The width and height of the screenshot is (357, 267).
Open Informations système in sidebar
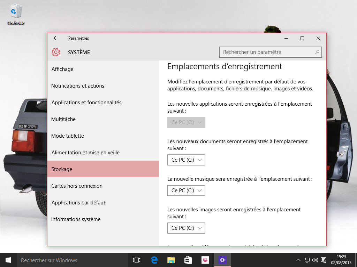76,219
